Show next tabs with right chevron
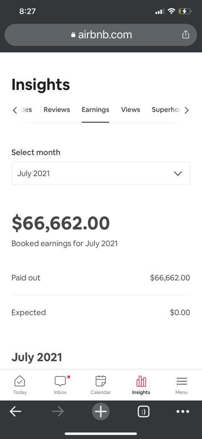 click(187, 110)
